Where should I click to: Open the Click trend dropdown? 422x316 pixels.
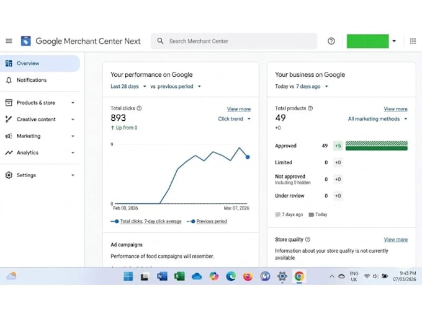(234, 119)
